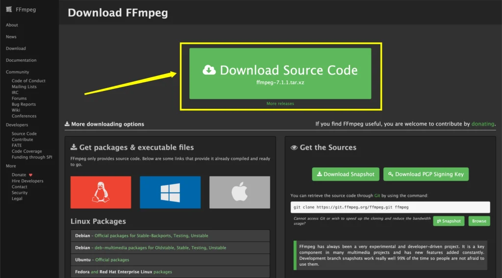Open the Wiki sidebar link
This screenshot has height=278, width=502.
pyautogui.click(x=16, y=110)
